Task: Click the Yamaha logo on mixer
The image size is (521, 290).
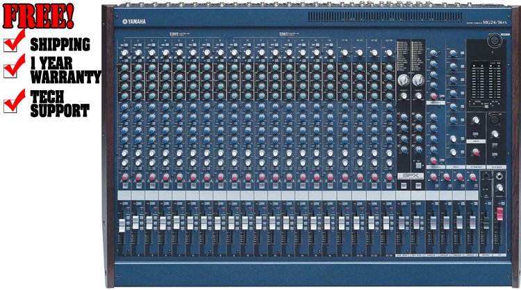Action: pyautogui.click(x=134, y=22)
